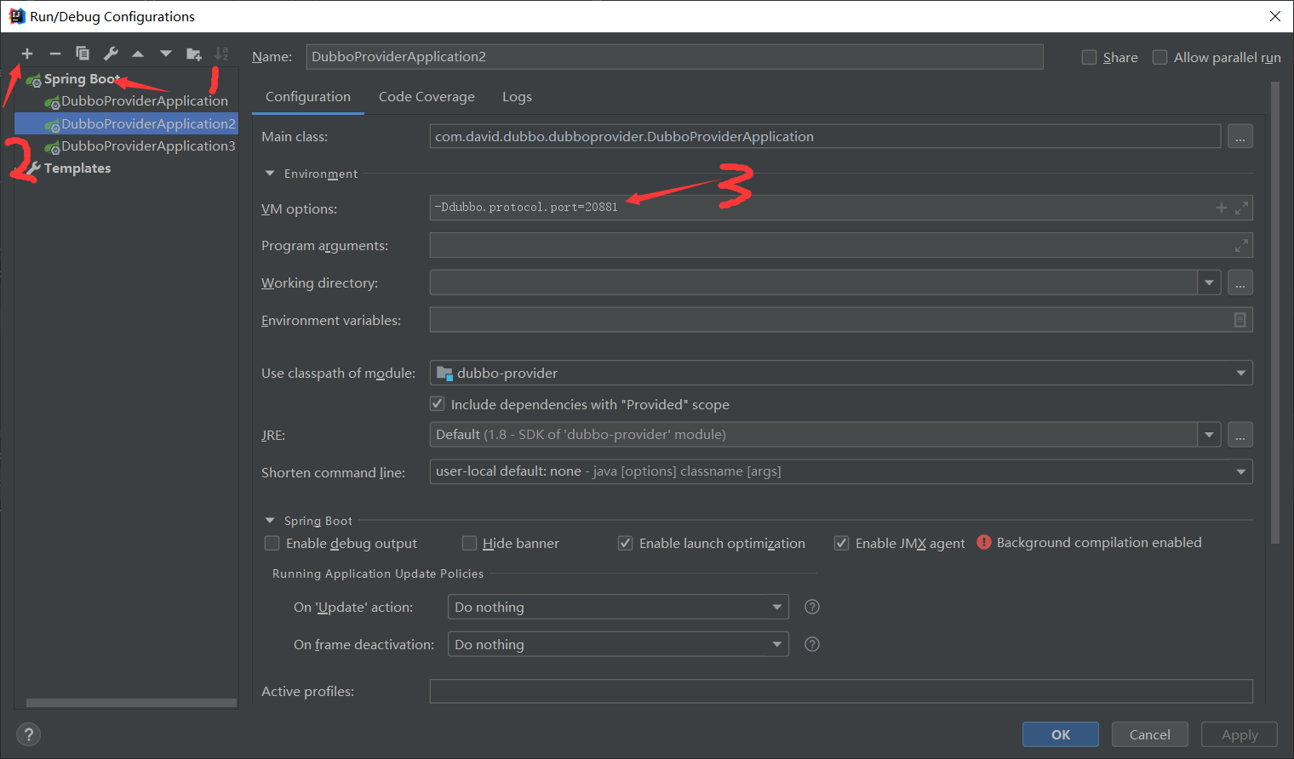Viewport: 1294px width, 759px height.
Task: Add a new run configuration
Action: pos(26,53)
